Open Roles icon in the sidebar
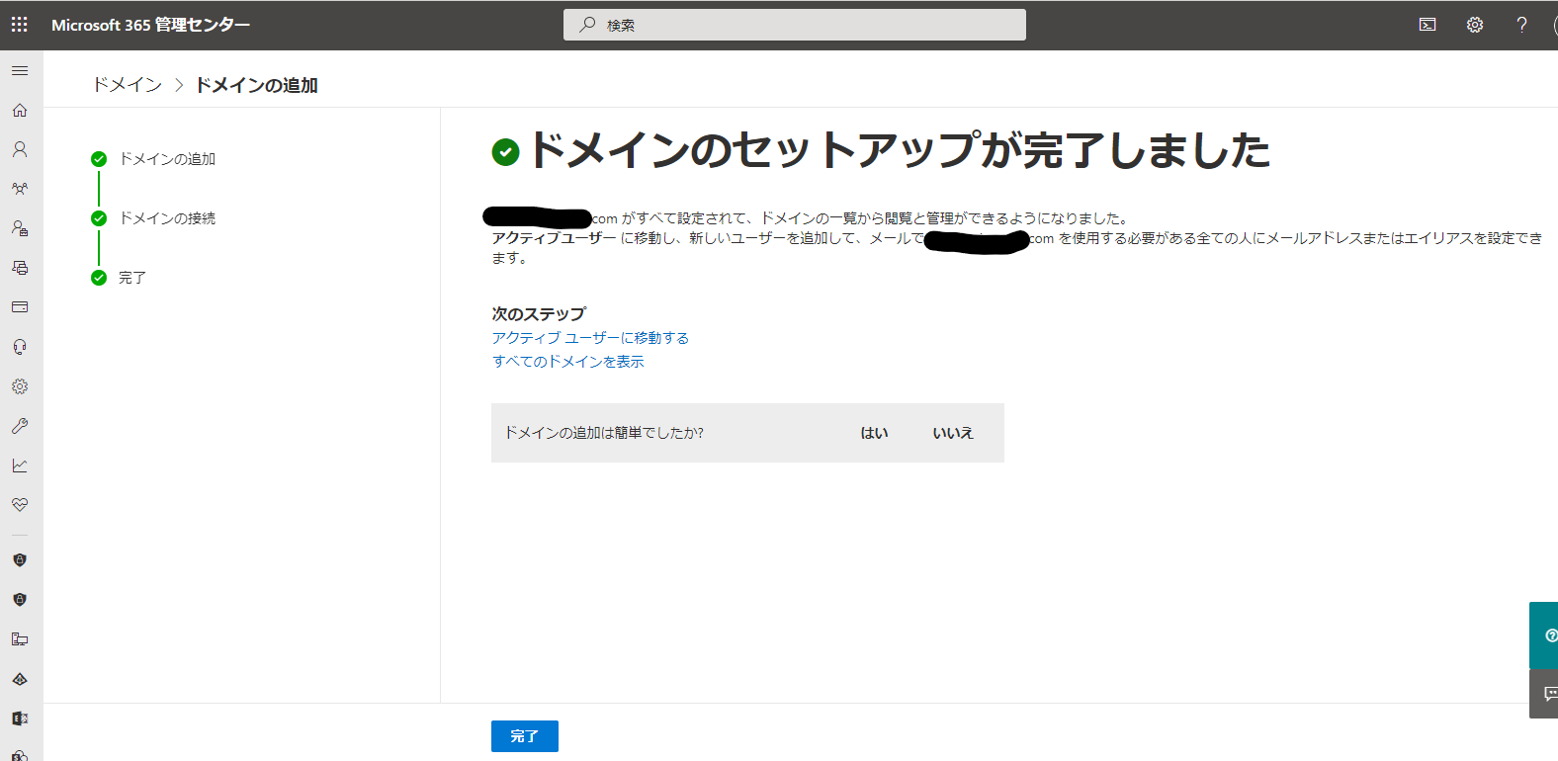The height and width of the screenshot is (761, 1558). pyautogui.click(x=20, y=228)
